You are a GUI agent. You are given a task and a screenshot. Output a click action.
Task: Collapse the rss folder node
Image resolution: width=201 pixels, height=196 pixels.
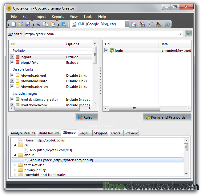click(15, 145)
